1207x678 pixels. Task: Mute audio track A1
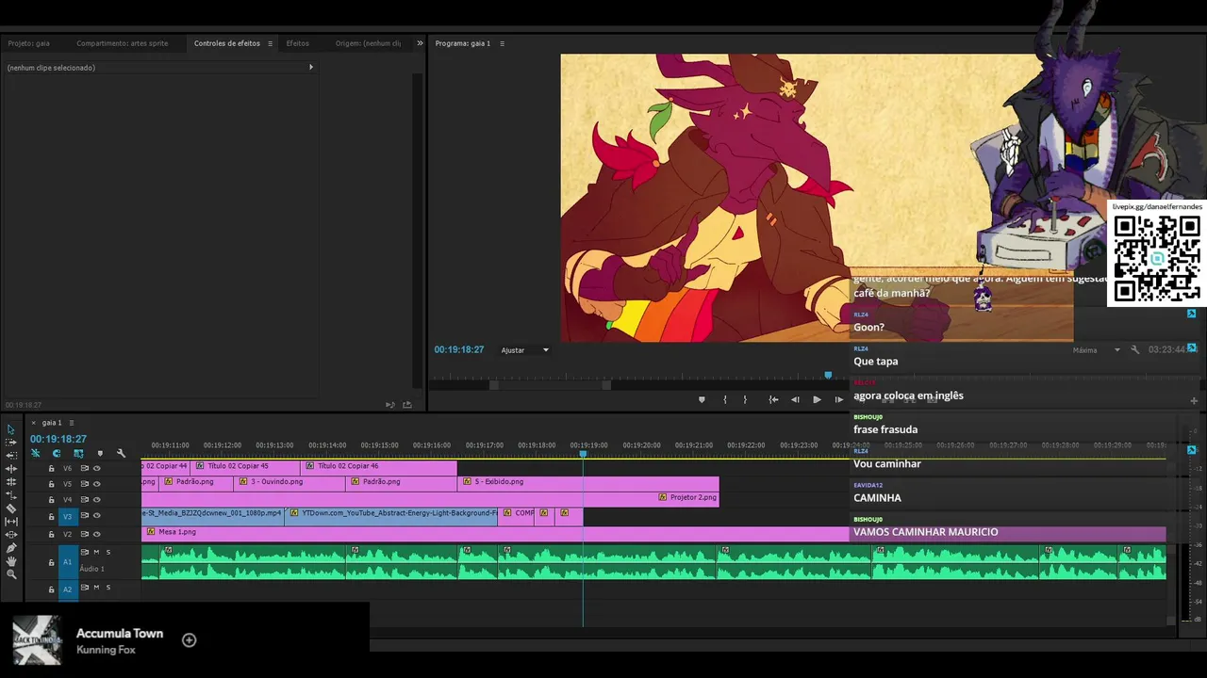pos(96,552)
